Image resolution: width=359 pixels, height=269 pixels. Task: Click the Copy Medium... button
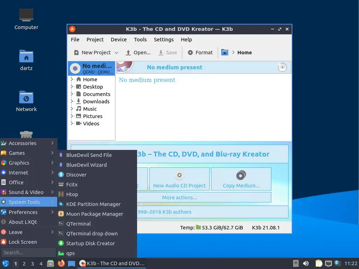tap(241, 179)
